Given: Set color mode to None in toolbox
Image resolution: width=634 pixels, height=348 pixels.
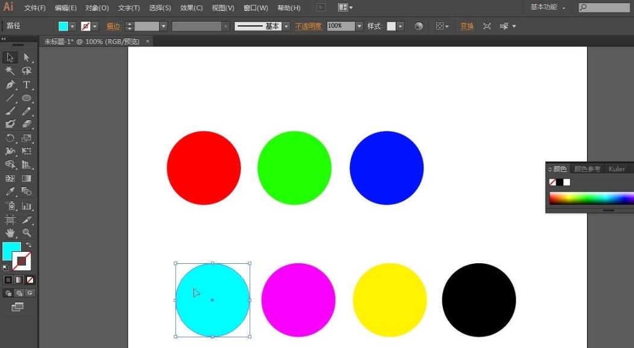Looking at the screenshot, I should point(30,280).
